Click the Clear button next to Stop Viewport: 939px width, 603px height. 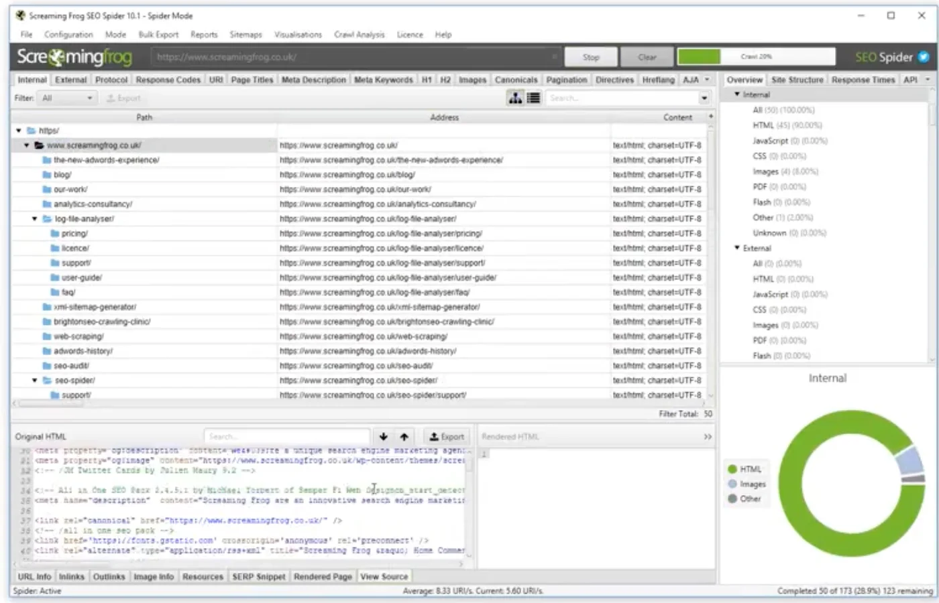tap(646, 57)
